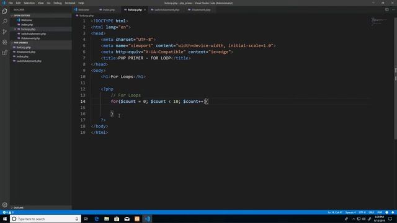Change CRLF end of line sequence
The width and height of the screenshot is (397, 223).
click(372, 212)
